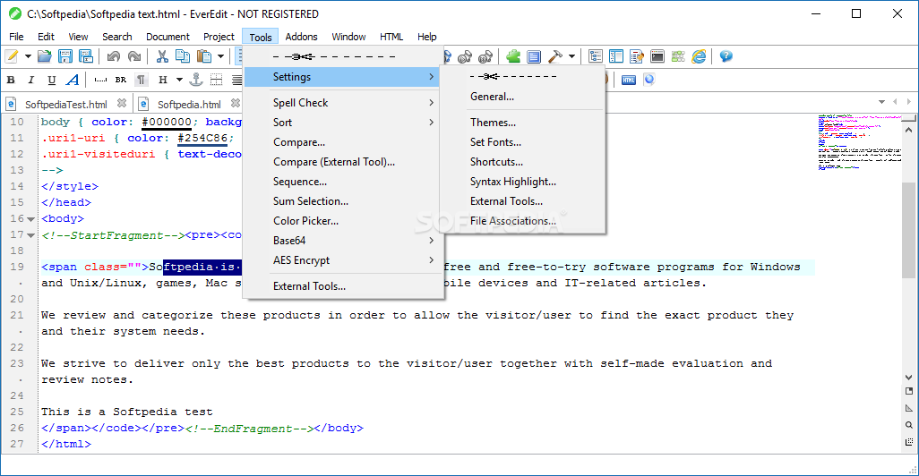919x476 pixels.
Task: Open the Addons menu
Action: tap(301, 37)
